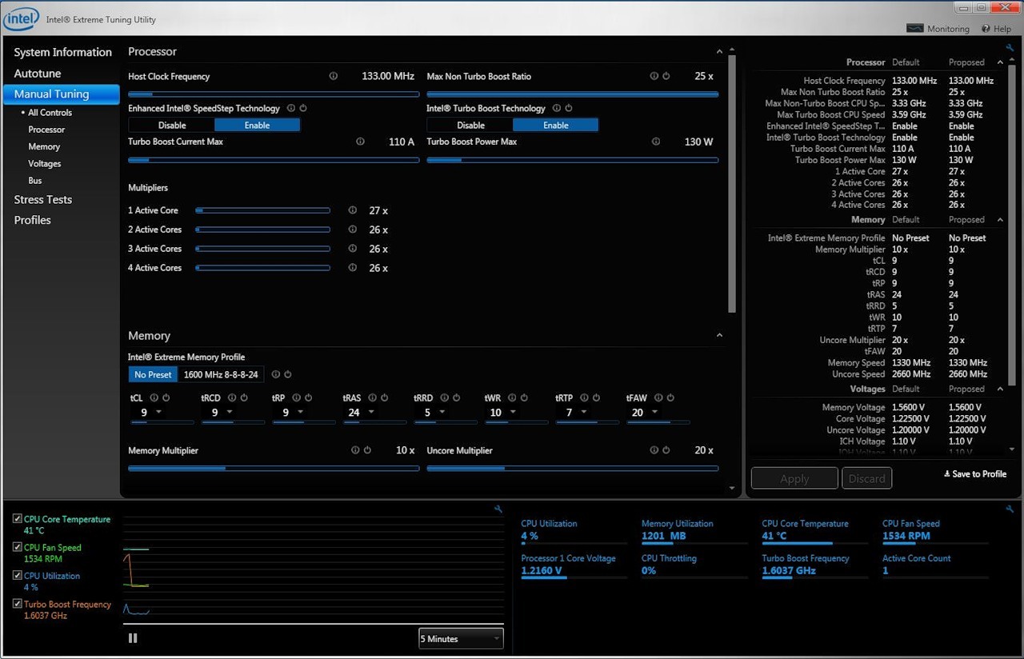Reset Max Non Turbo Boost Ratio to default
Image resolution: width=1024 pixels, height=659 pixels.
(x=666, y=76)
